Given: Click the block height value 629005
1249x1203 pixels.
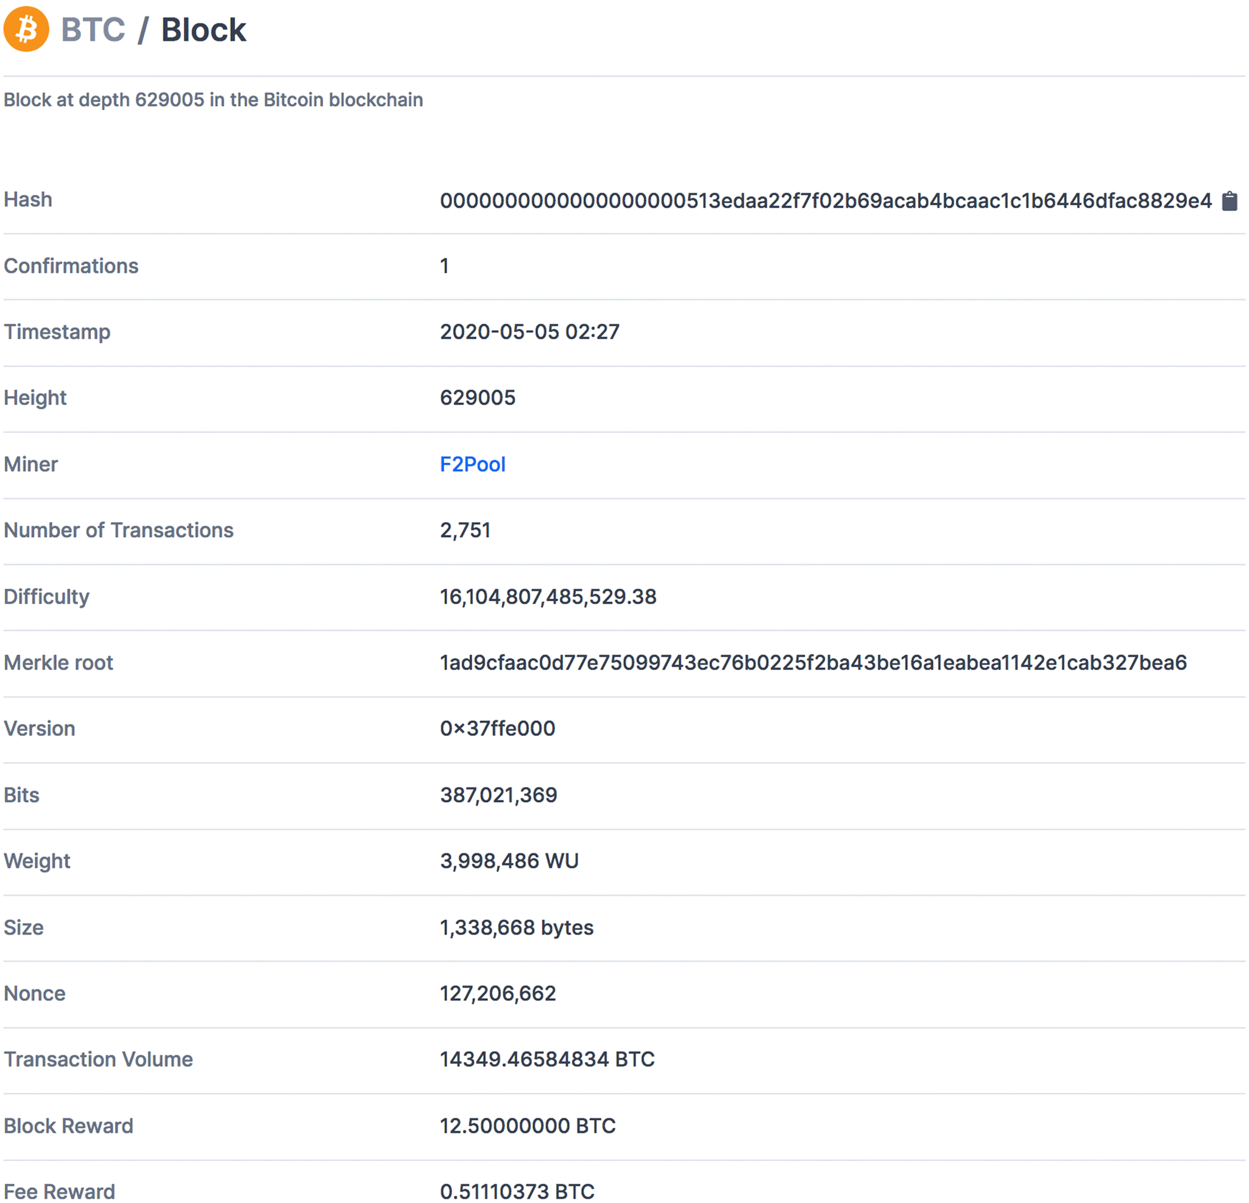Looking at the screenshot, I should [x=478, y=398].
